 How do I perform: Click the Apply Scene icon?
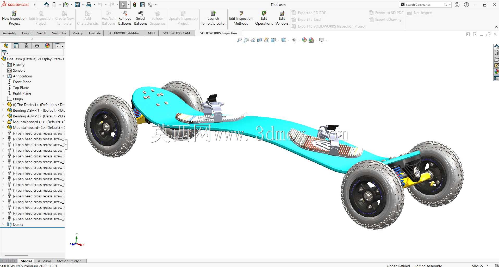311,40
